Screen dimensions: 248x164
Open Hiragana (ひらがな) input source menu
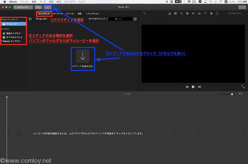[x=230, y=2]
